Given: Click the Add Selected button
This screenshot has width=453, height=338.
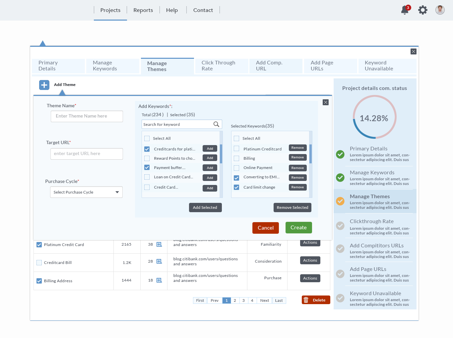Looking at the screenshot, I should pos(205,208).
